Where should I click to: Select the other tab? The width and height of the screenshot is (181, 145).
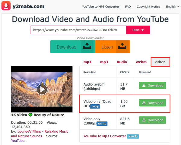click(x=160, y=62)
